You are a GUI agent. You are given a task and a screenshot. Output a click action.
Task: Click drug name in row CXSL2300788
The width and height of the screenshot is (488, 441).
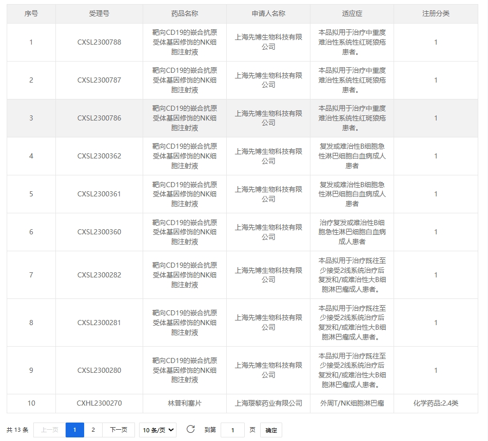[185, 42]
